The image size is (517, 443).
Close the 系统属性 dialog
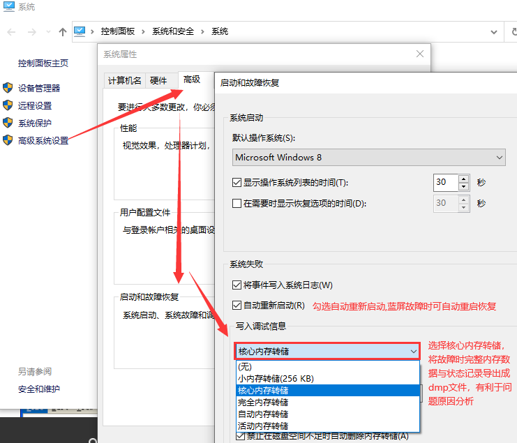419,54
